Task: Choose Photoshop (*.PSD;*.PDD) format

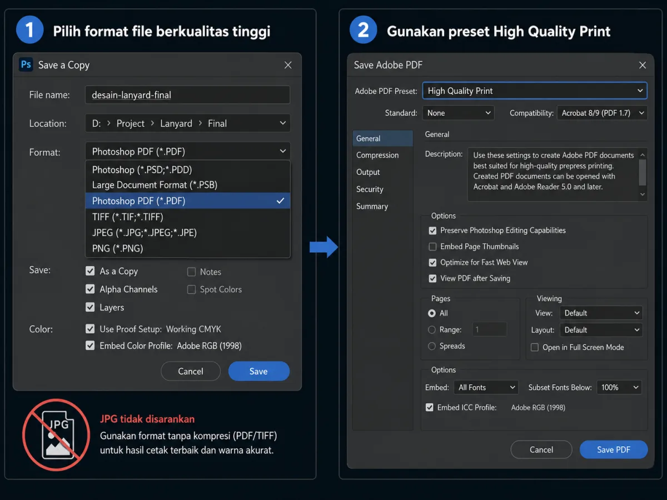Action: [188, 169]
